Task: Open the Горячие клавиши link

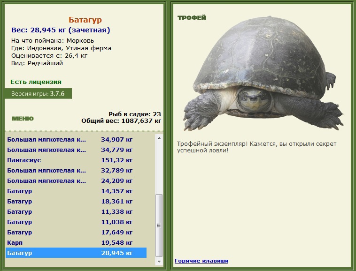Action: pyautogui.click(x=201, y=261)
